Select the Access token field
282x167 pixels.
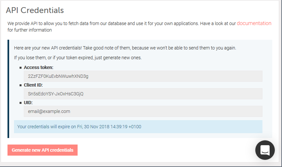[x=143, y=76]
